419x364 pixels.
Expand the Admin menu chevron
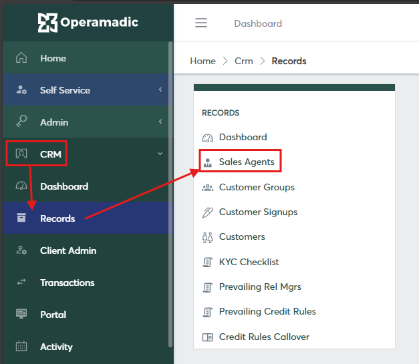[160, 122]
